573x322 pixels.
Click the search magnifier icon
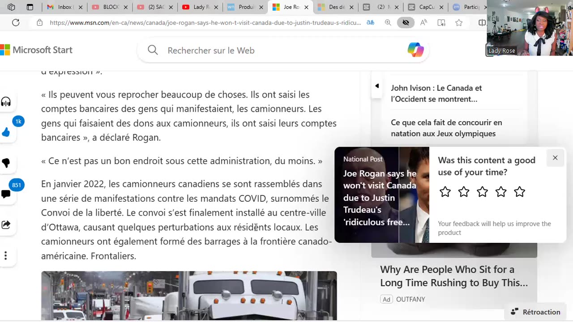pos(153,50)
